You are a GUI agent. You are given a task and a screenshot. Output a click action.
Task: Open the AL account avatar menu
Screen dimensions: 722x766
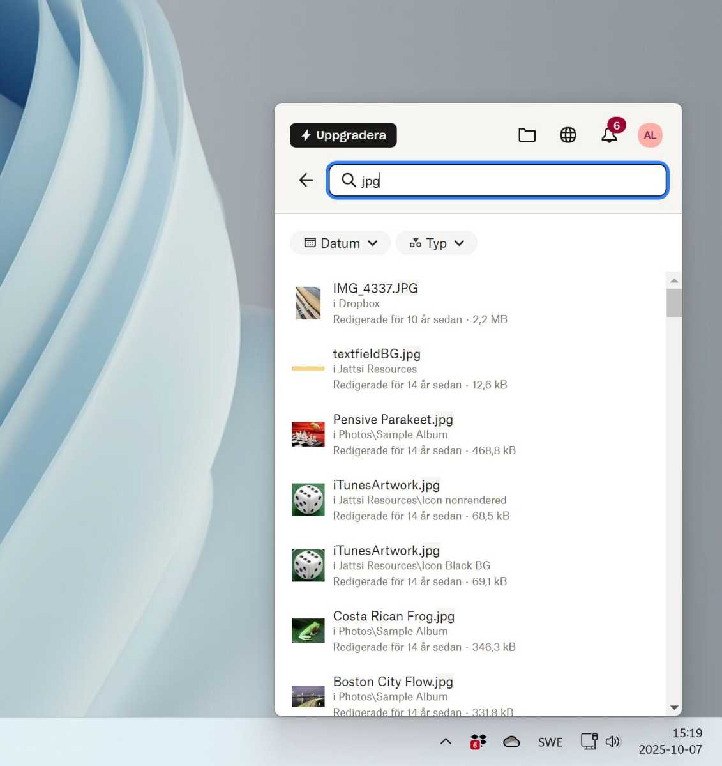point(649,135)
